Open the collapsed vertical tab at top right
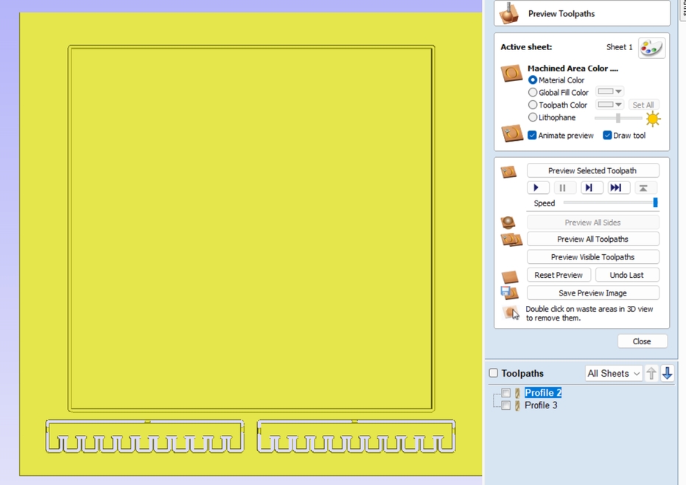The width and height of the screenshot is (686, 485). coord(682,9)
